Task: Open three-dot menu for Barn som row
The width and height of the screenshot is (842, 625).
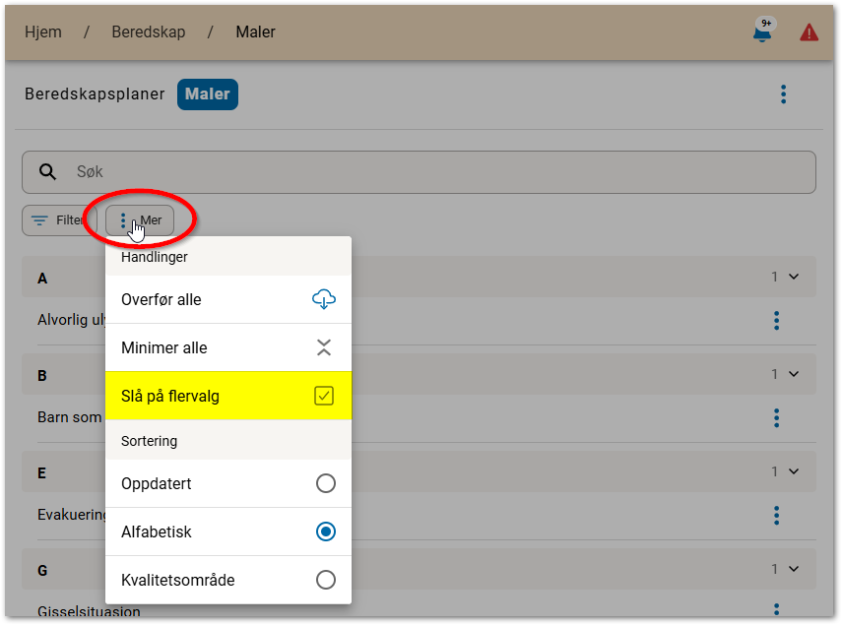Action: 777,418
